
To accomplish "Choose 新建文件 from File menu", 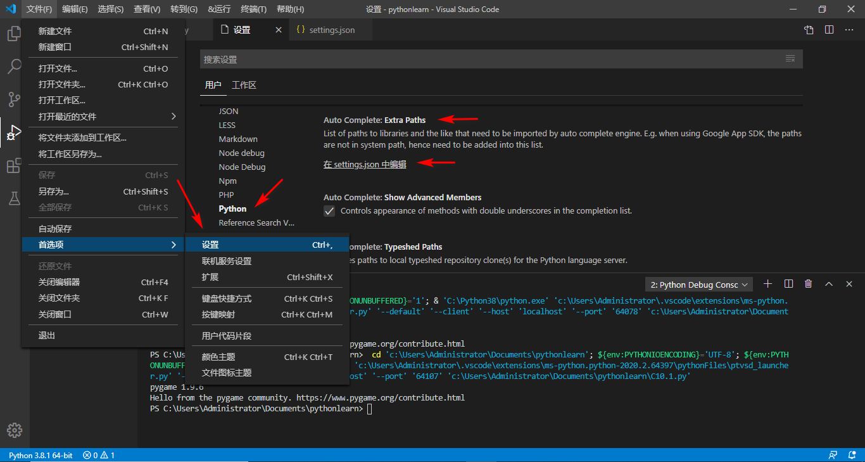I will pyautogui.click(x=103, y=31).
